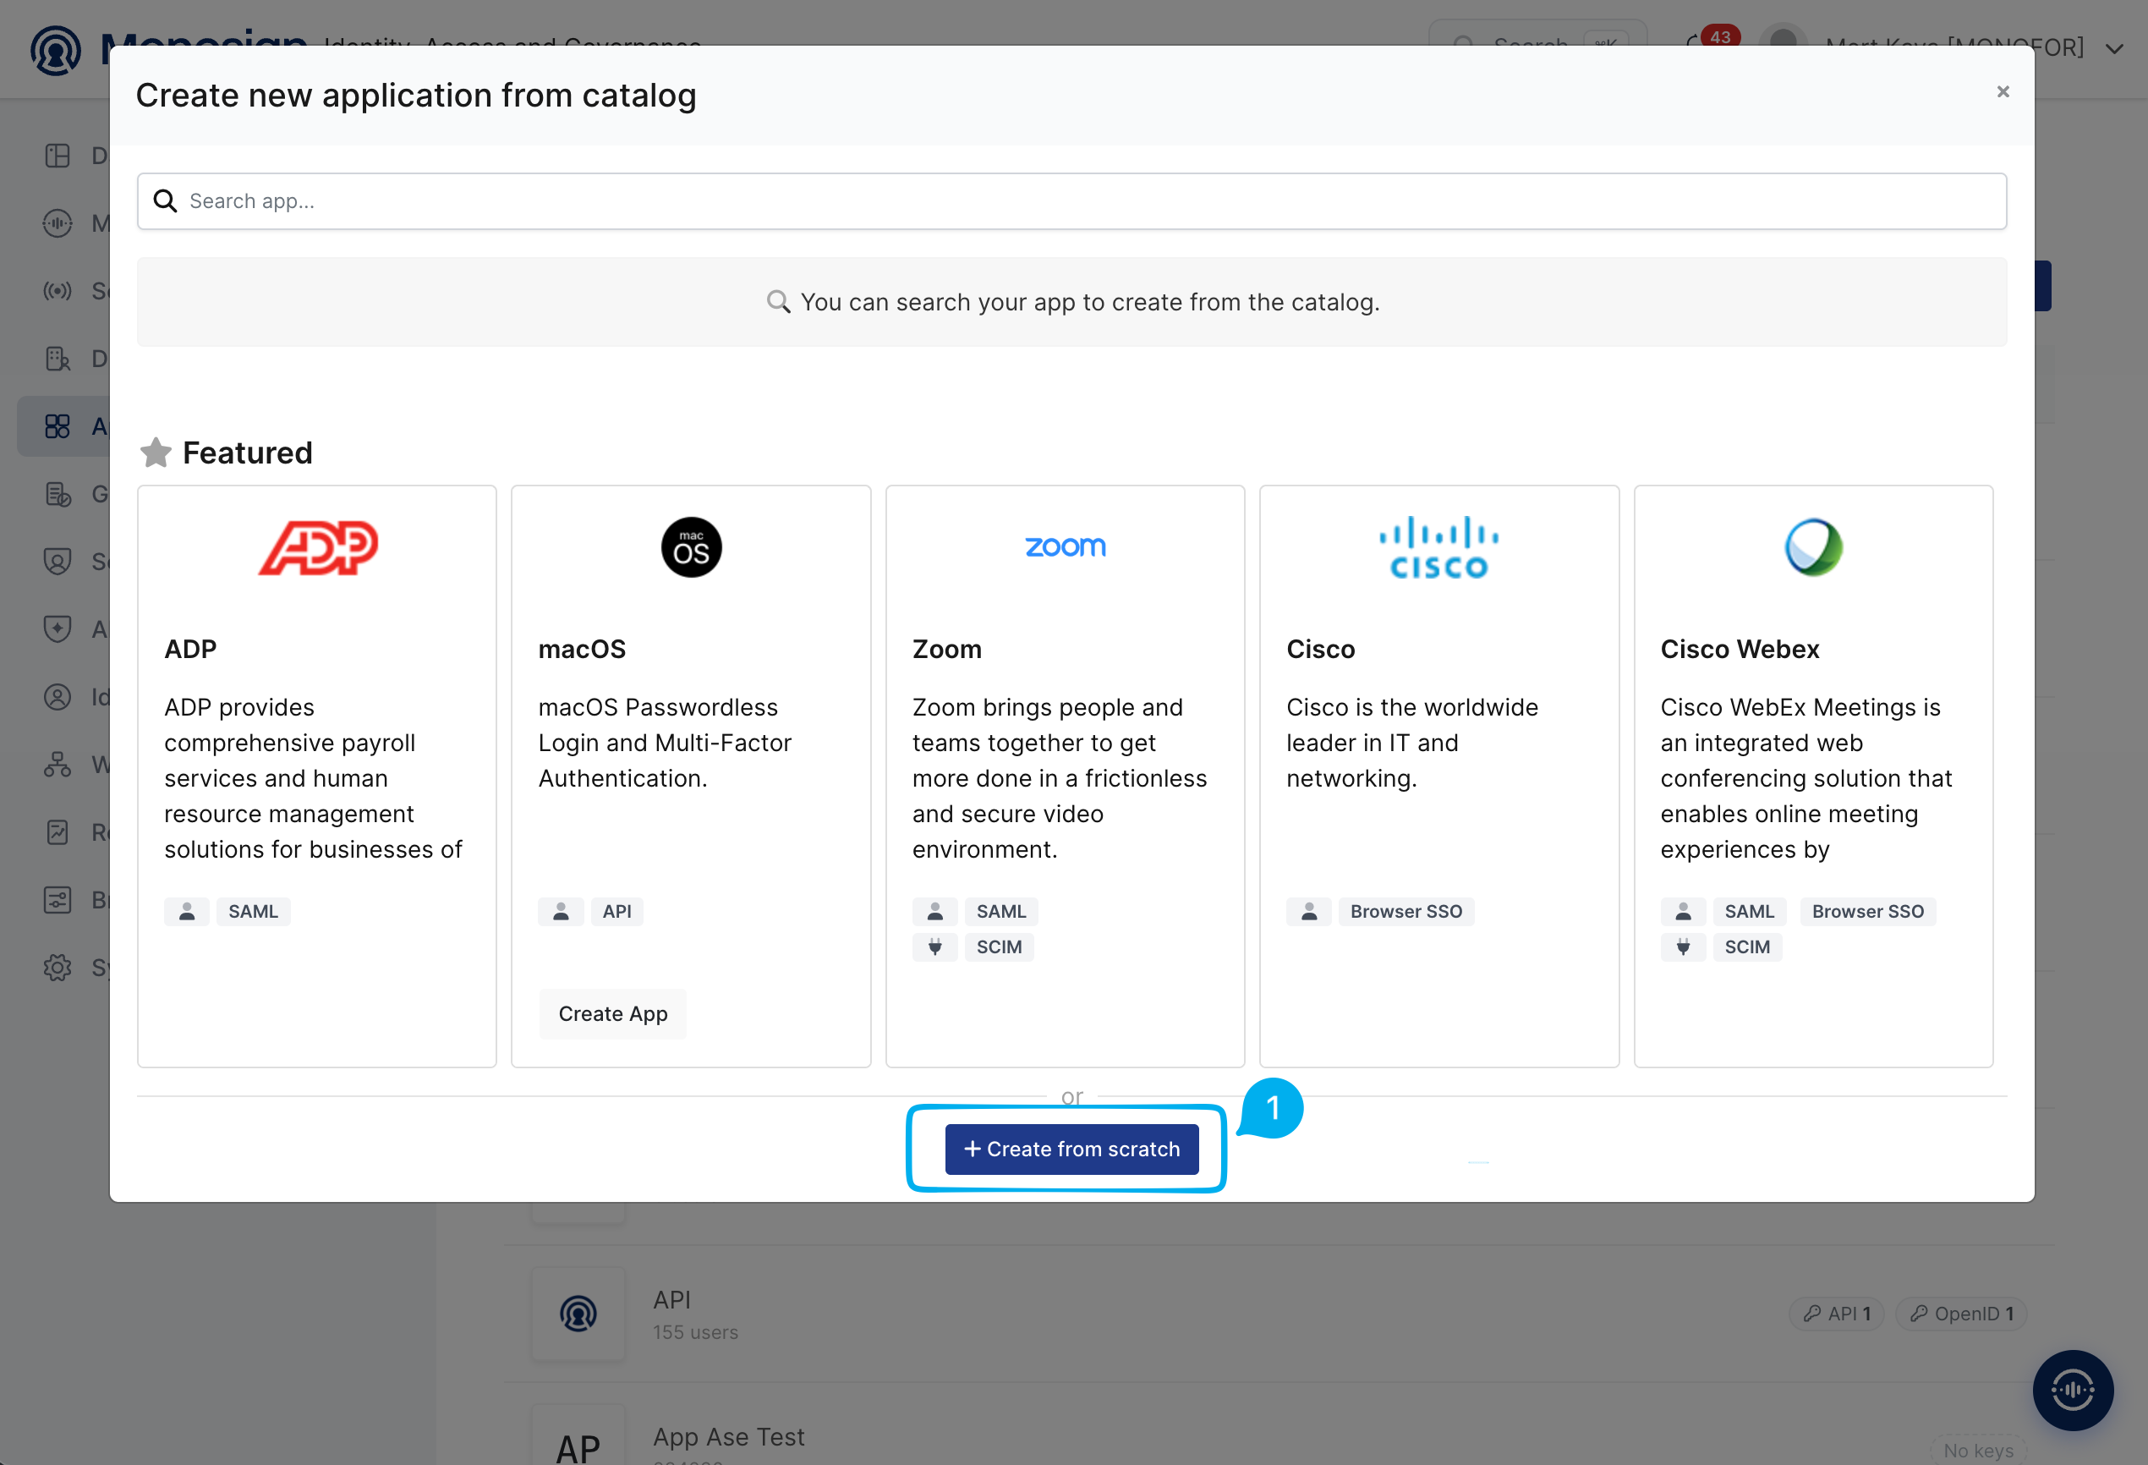This screenshot has height=1465, width=2148.
Task: Click the Zoom card title
Action: pyautogui.click(x=946, y=649)
